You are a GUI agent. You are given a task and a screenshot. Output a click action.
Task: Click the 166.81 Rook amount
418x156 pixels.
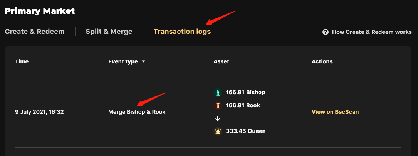pos(243,106)
